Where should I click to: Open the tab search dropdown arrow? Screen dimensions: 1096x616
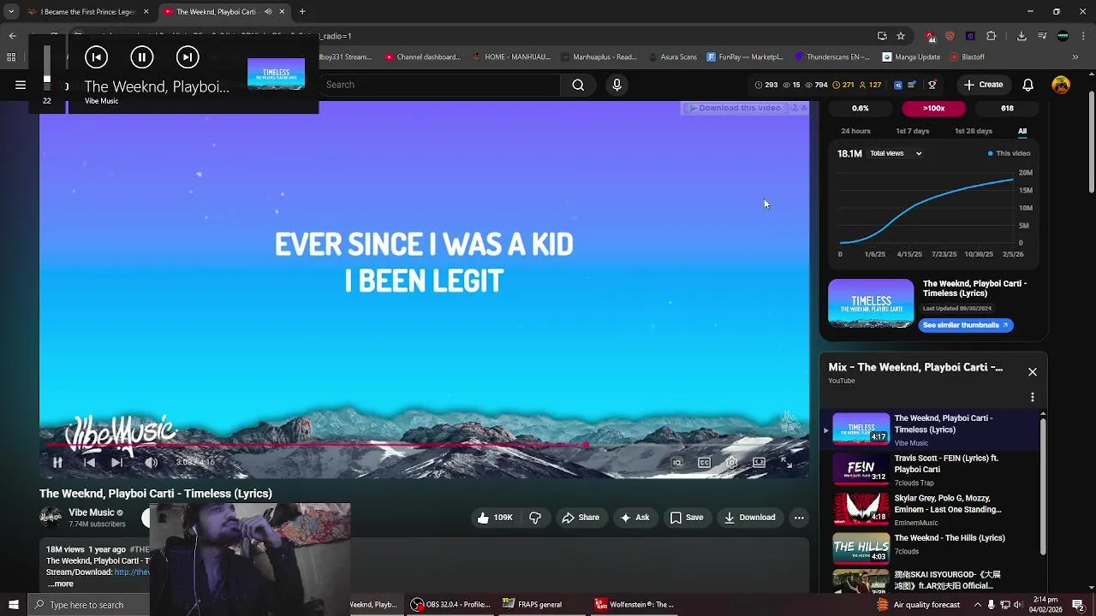(x=11, y=12)
